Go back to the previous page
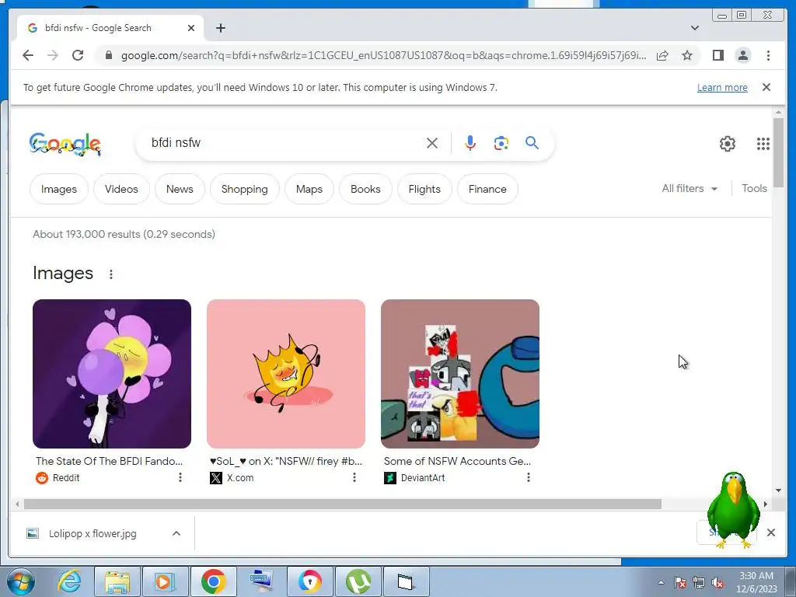 pos(28,55)
